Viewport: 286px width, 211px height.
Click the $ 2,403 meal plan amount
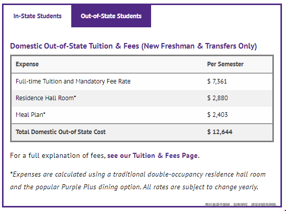click(217, 115)
